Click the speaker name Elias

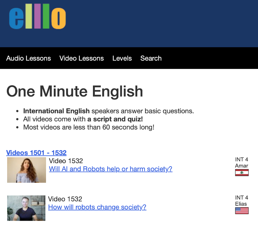(x=241, y=204)
